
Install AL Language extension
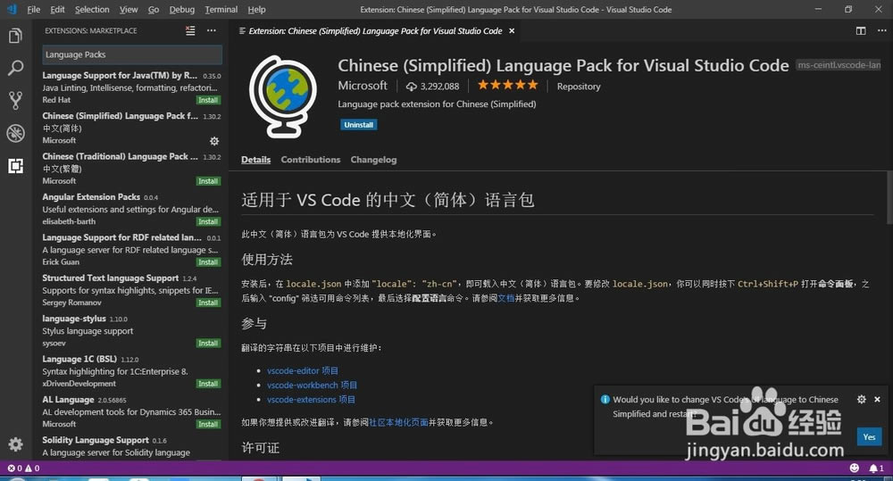coord(208,424)
